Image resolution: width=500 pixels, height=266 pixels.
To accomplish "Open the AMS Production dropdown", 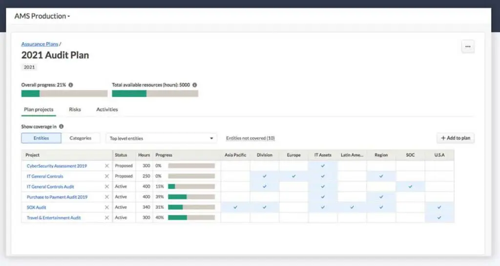I will pyautogui.click(x=42, y=16).
